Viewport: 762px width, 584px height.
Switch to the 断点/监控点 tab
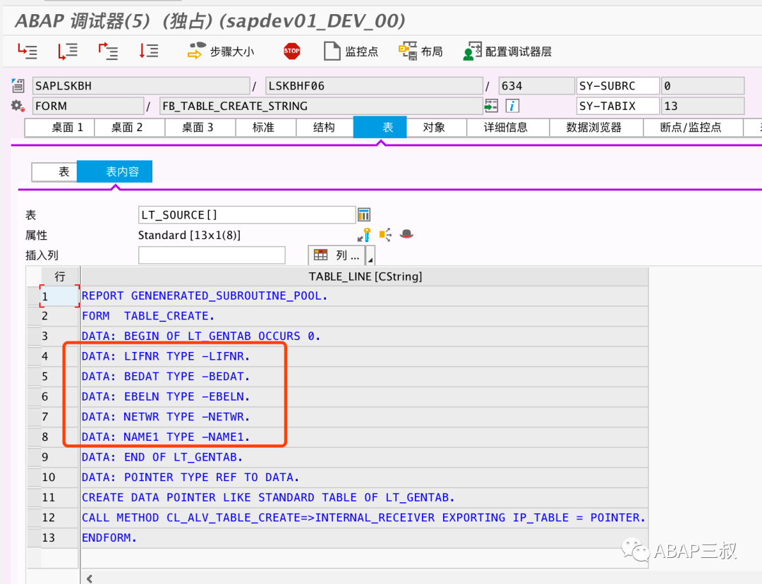(x=693, y=127)
